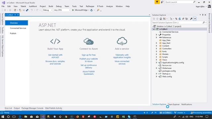Open Solution Explorer window options dropdown arrow

[x=200, y=15]
